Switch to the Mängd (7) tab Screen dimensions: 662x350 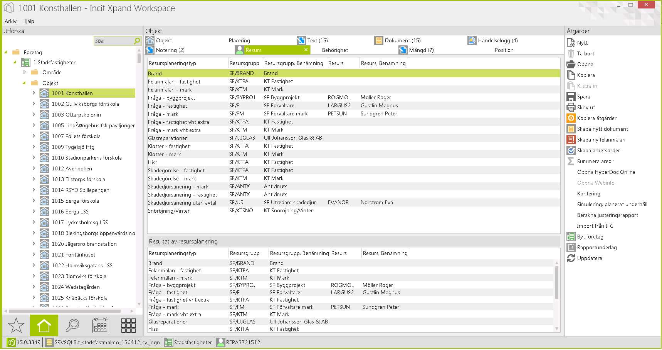(417, 50)
